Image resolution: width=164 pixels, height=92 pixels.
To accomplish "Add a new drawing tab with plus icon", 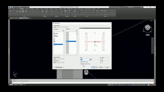I will click(x=30, y=18).
